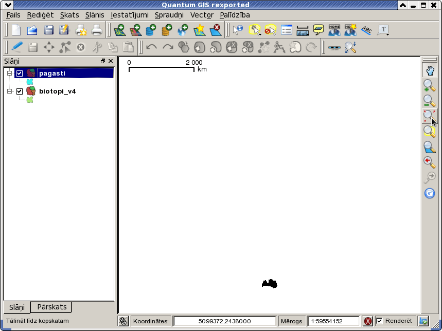
Task: Uncheck the pagasti layer visibility
Action: (20, 73)
